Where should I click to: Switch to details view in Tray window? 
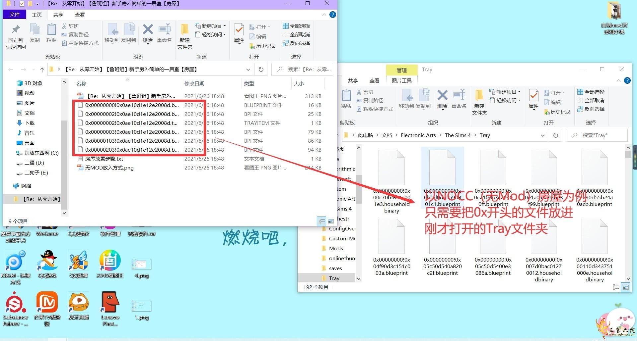tap(616, 287)
